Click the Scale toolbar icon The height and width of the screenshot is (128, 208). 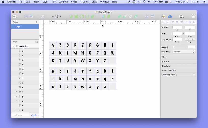(x=109, y=17)
